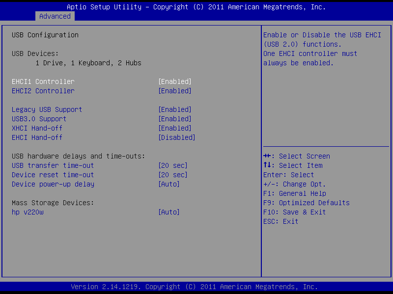Click F10: Save & Exit hint
The height and width of the screenshot is (294, 393).
(294, 212)
